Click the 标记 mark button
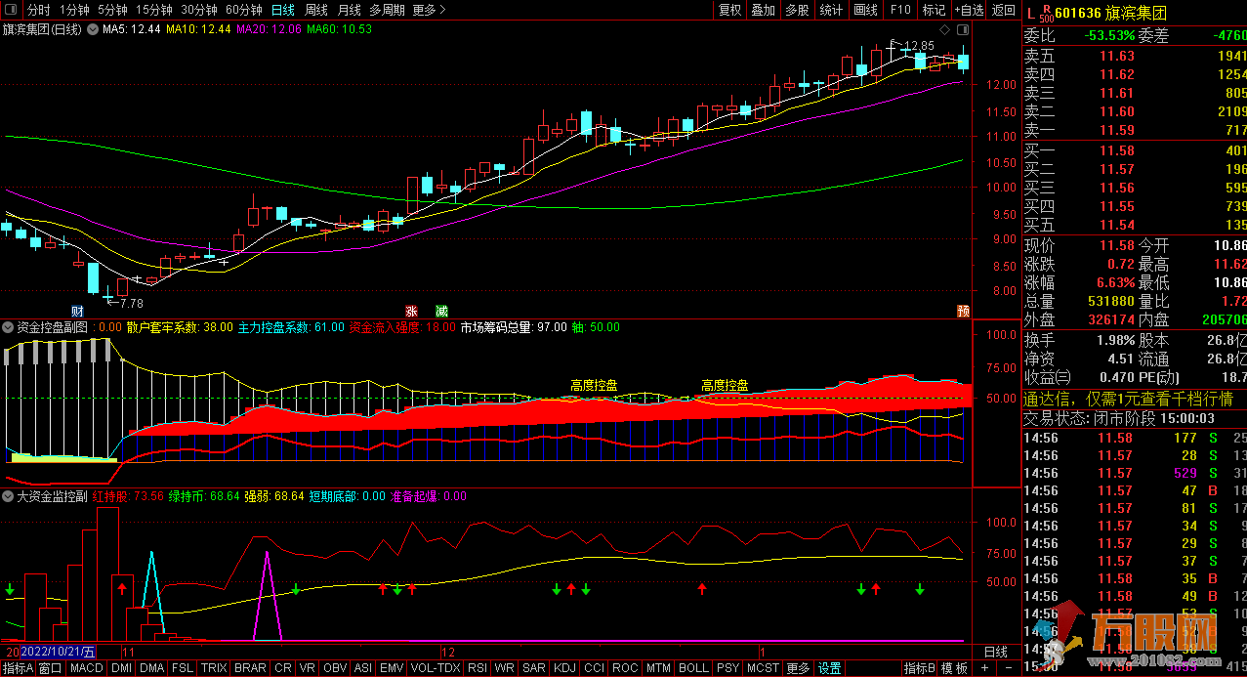 [935, 10]
